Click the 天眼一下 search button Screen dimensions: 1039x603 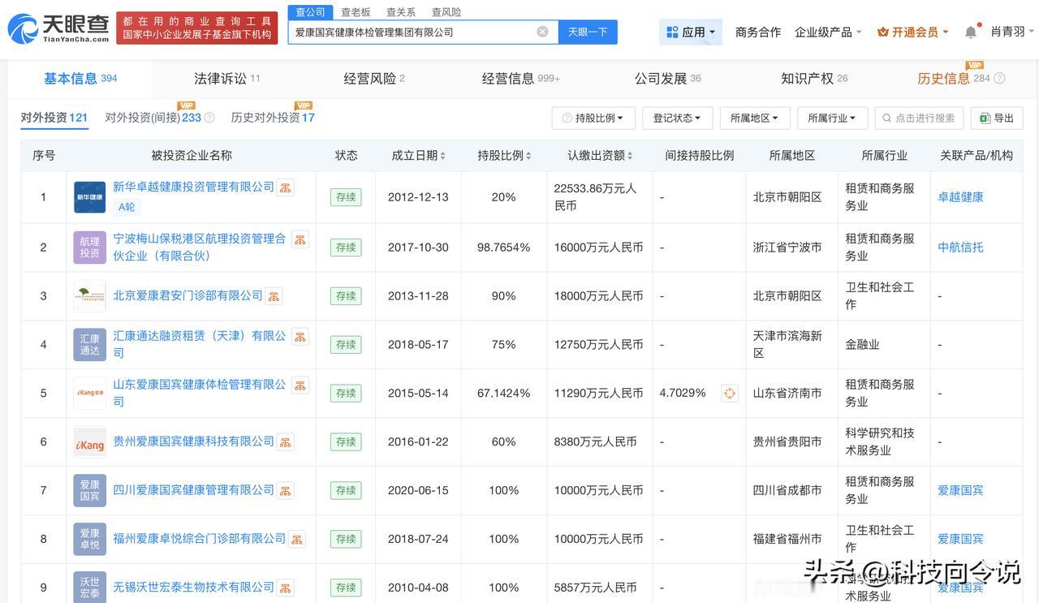(x=588, y=32)
